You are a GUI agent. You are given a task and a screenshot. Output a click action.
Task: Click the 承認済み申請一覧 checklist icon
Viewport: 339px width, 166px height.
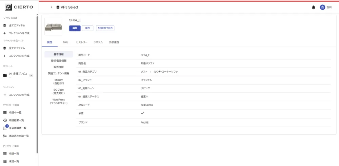pyautogui.click(x=5, y=136)
